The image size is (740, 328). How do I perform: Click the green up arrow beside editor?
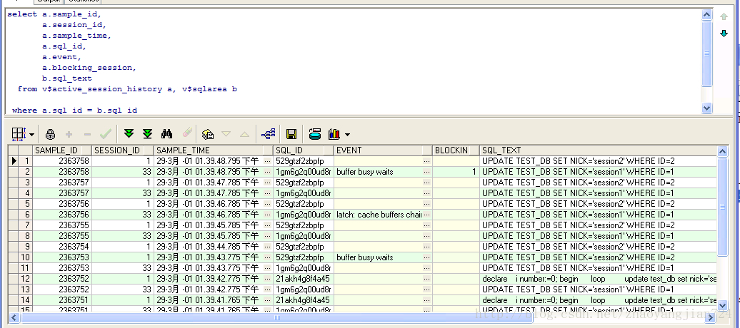(x=724, y=16)
